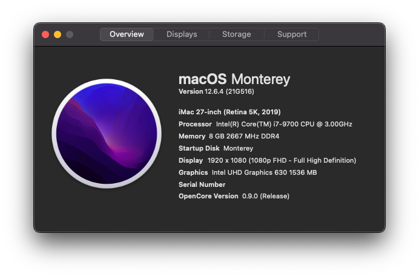This screenshot has height=277, width=419.
Task: Select the iMac 27-inch model line
Action: [x=229, y=112]
